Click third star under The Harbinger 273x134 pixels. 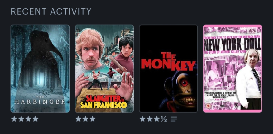coord(28,119)
